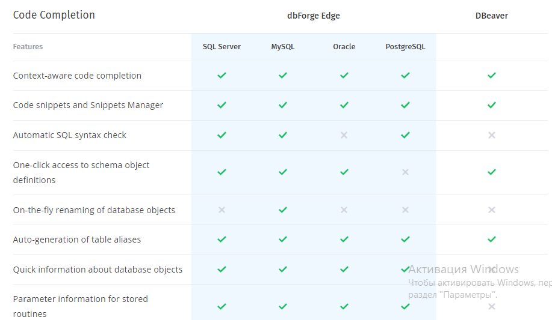
Task: Click PostgreSQL cross for On-the-fly renaming
Action: [405, 210]
